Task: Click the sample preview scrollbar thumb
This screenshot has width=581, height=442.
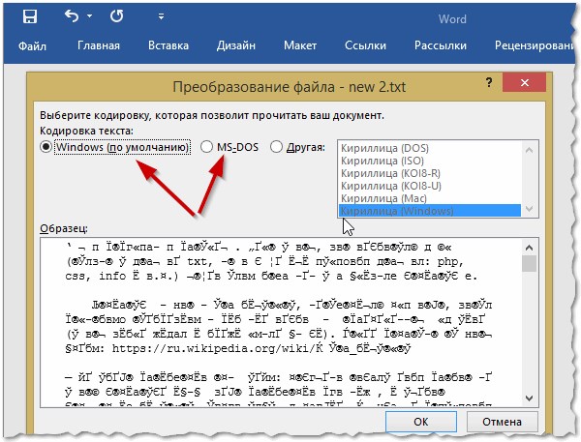Action: 529,263
